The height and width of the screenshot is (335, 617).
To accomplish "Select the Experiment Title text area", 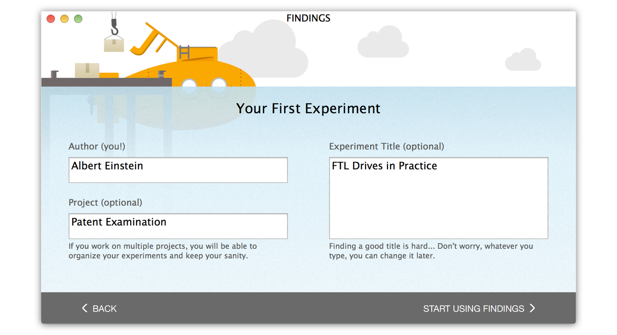I will coord(438,198).
